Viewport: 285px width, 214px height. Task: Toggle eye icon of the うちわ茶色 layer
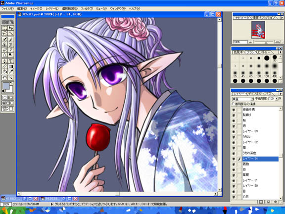click(x=234, y=153)
